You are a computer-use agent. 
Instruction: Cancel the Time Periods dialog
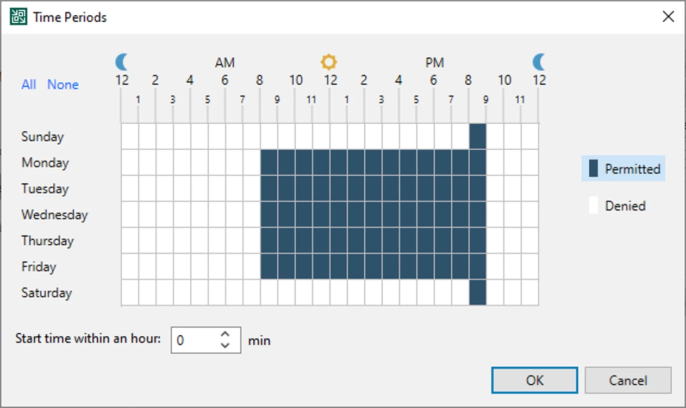628,380
